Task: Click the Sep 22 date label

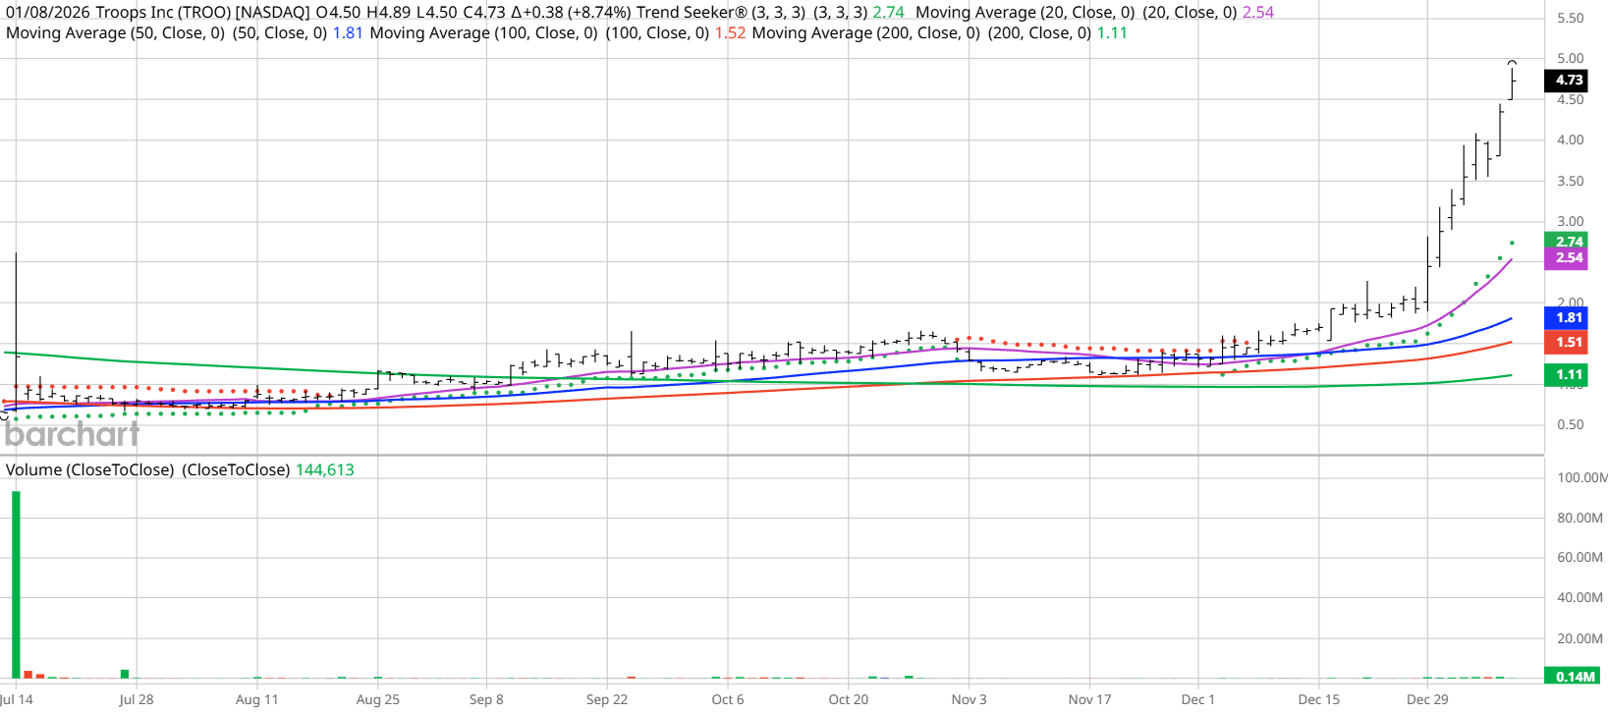Action: point(606,700)
